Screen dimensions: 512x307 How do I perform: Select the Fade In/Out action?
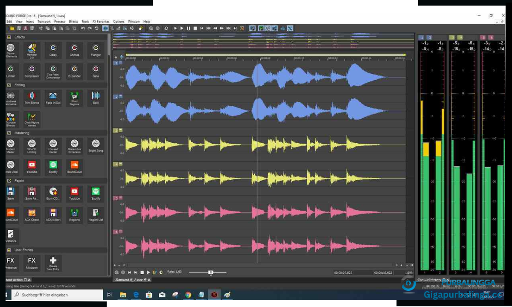(53, 98)
